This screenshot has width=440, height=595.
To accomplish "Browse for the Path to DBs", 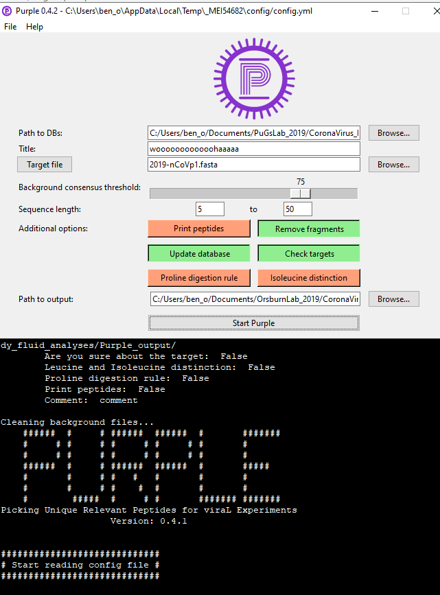I will tap(393, 133).
